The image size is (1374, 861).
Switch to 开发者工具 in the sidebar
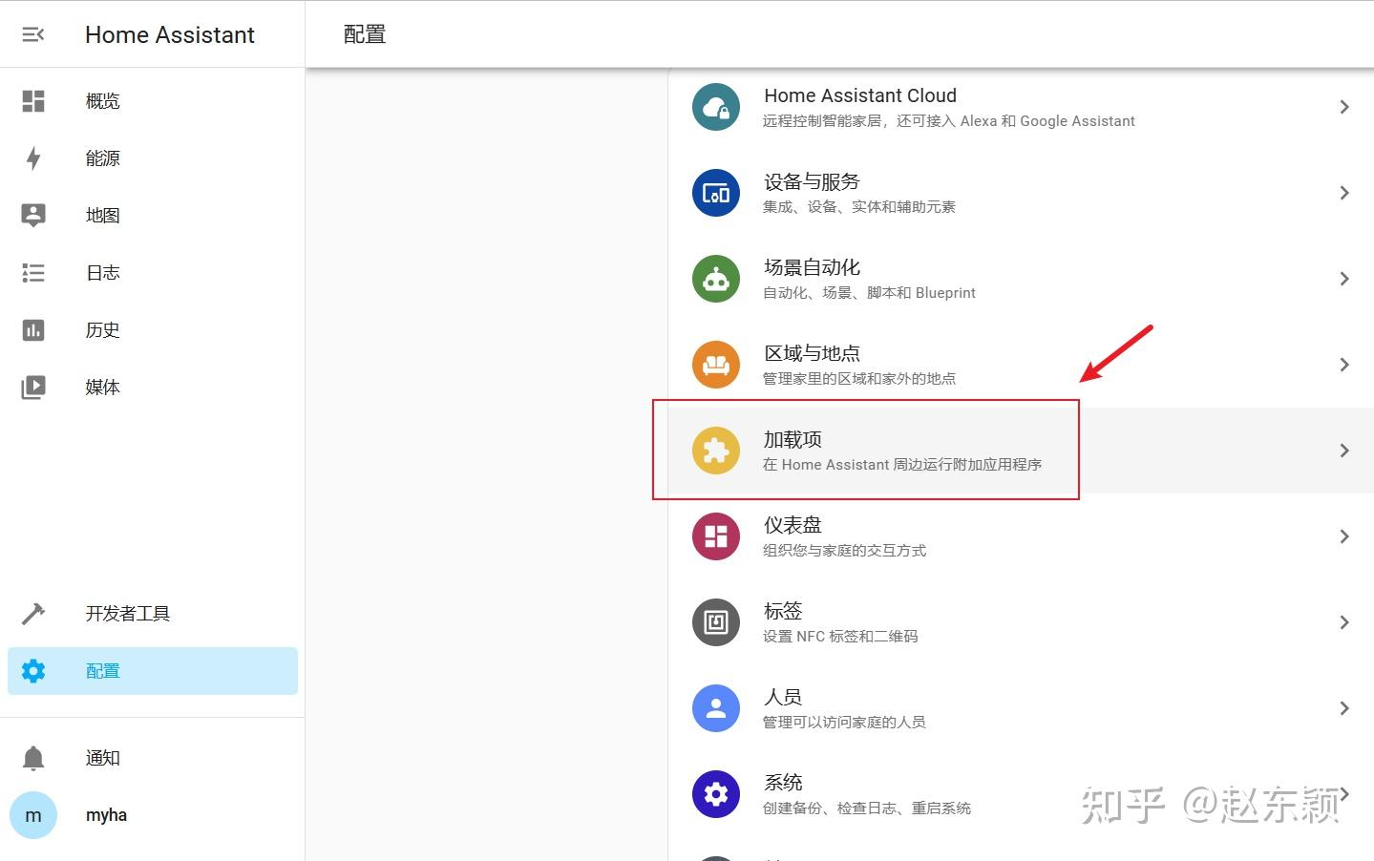click(x=128, y=613)
